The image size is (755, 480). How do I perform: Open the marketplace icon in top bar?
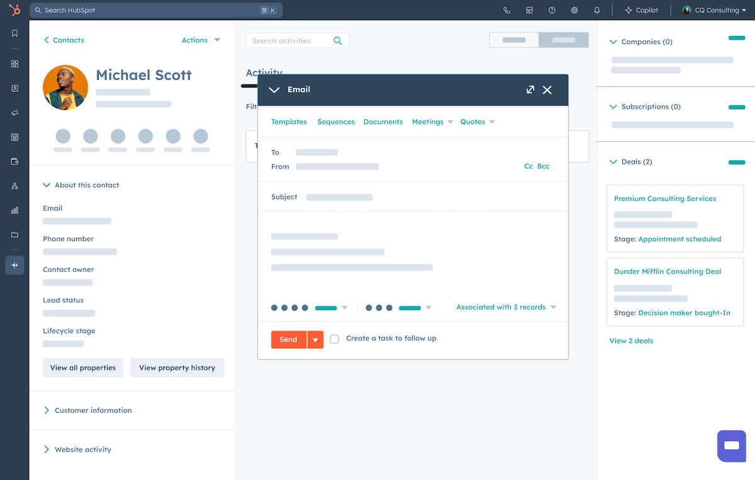530,10
